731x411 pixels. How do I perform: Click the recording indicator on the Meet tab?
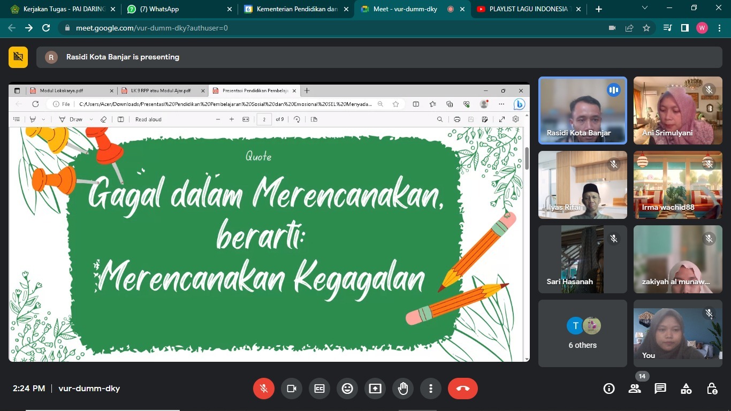[x=450, y=9]
